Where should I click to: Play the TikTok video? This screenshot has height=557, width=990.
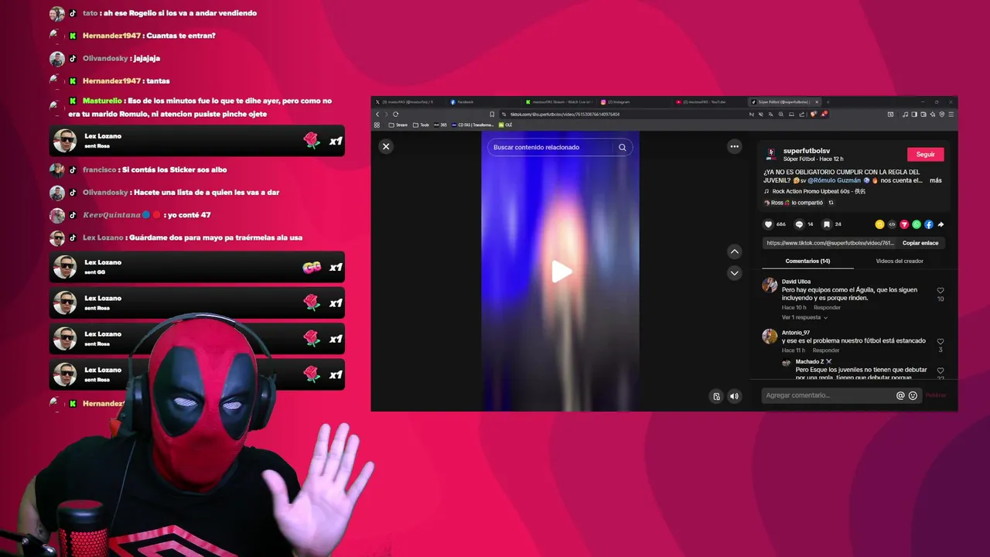pyautogui.click(x=561, y=272)
